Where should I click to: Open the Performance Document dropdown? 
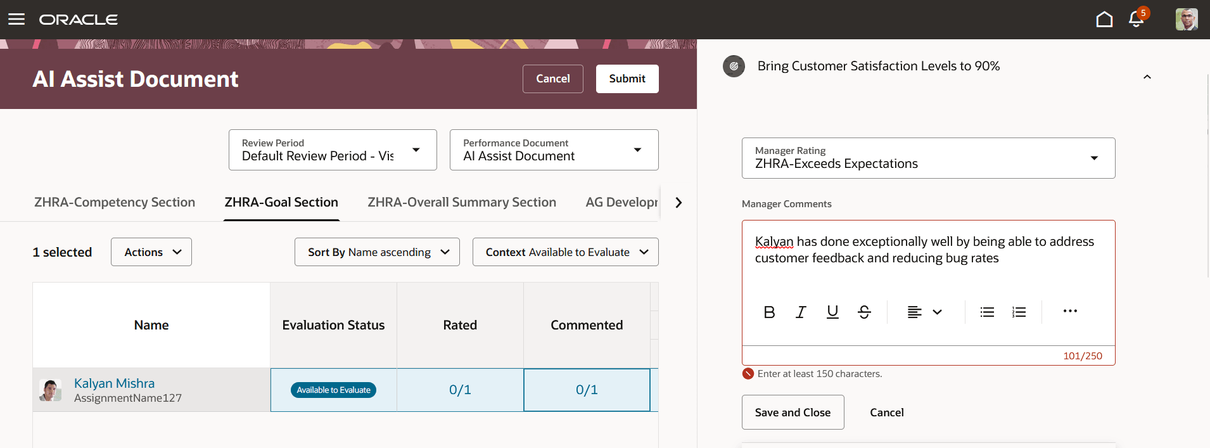pos(554,150)
